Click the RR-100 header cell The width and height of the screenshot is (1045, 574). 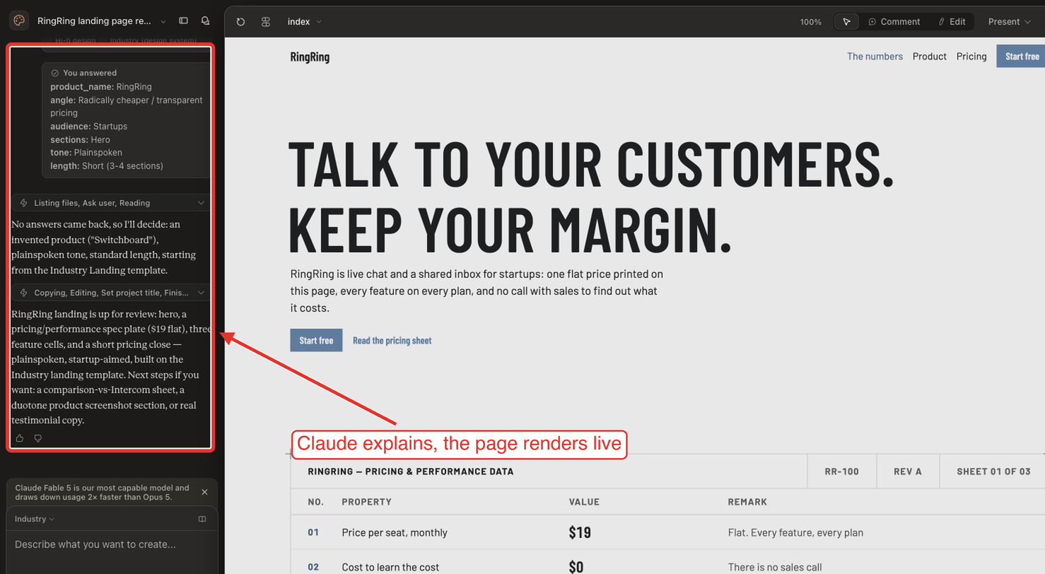[x=841, y=471]
